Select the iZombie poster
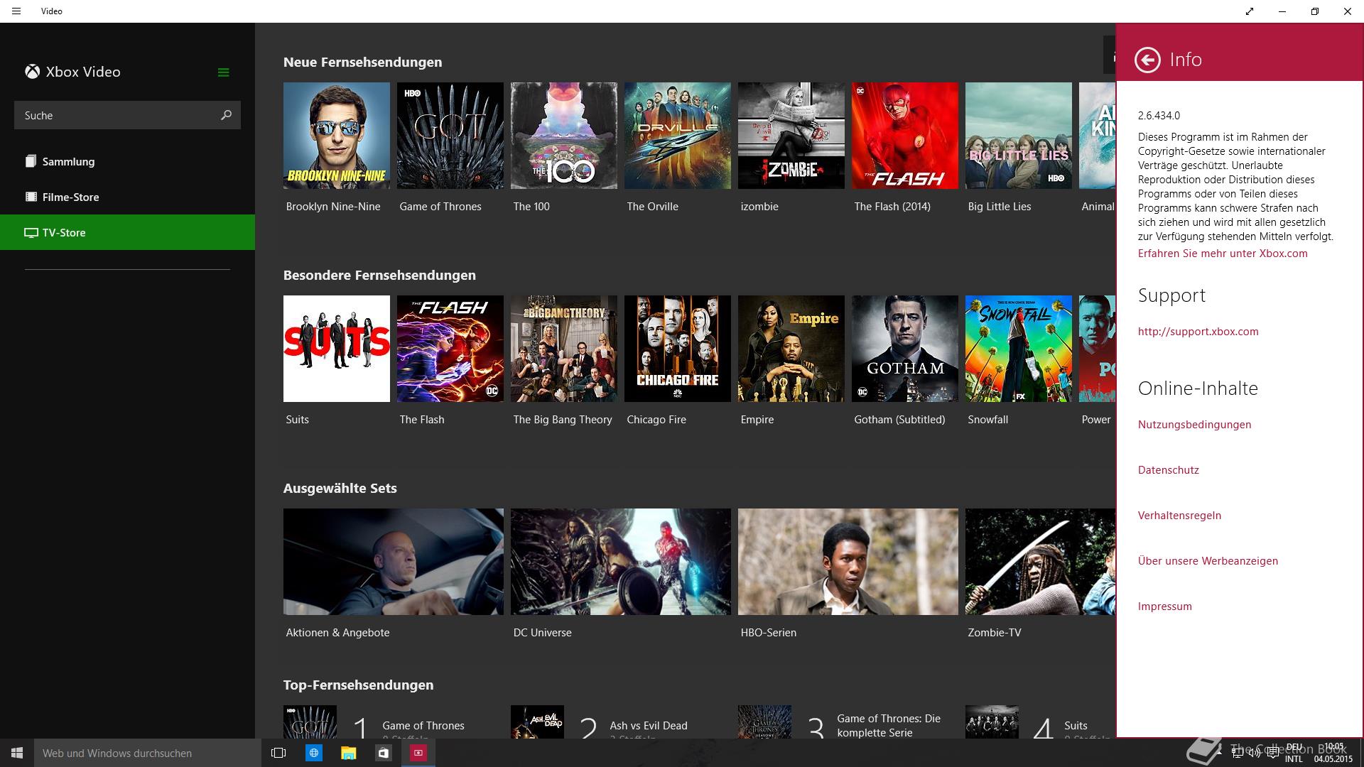Image resolution: width=1364 pixels, height=767 pixels. (791, 136)
